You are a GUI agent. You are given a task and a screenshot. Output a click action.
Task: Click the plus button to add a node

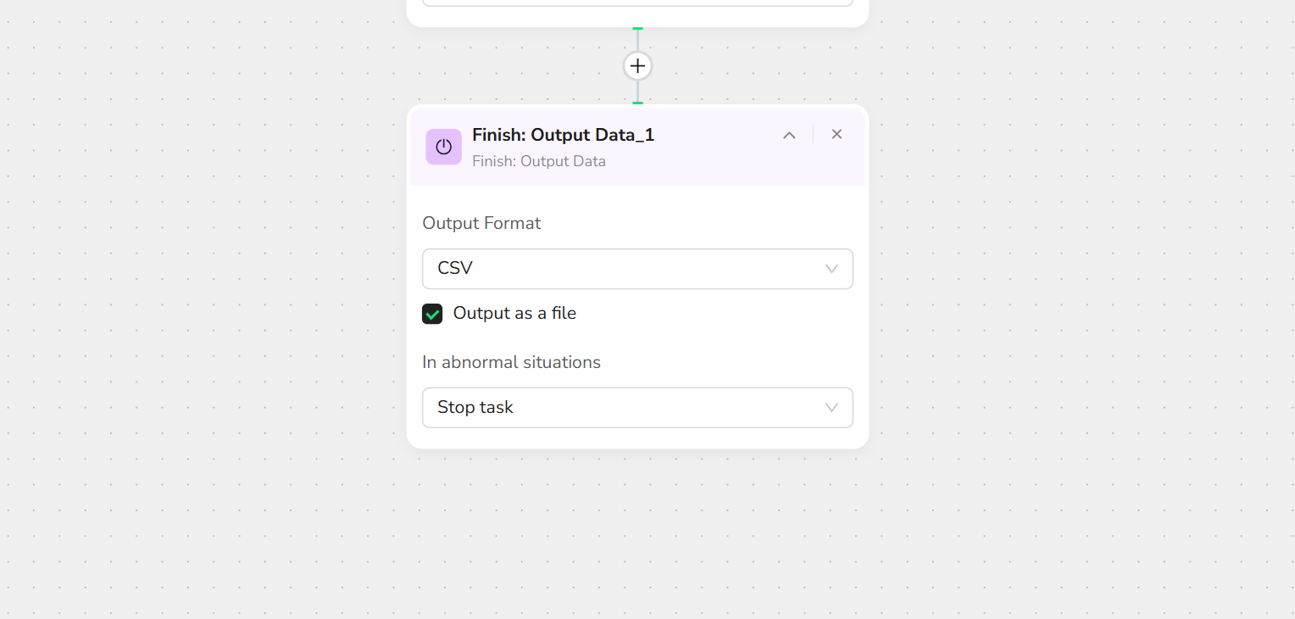[637, 65]
